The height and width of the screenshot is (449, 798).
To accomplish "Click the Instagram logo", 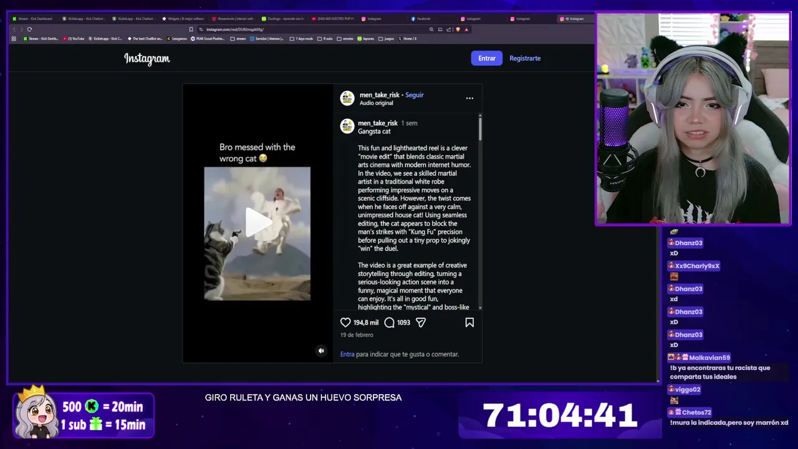I will tap(147, 59).
